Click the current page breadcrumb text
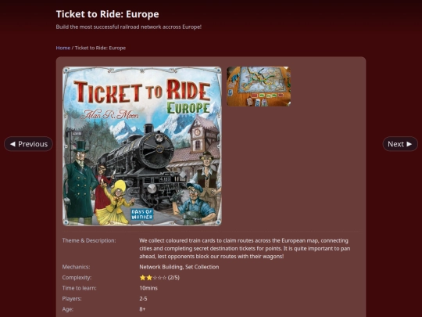 coord(100,48)
